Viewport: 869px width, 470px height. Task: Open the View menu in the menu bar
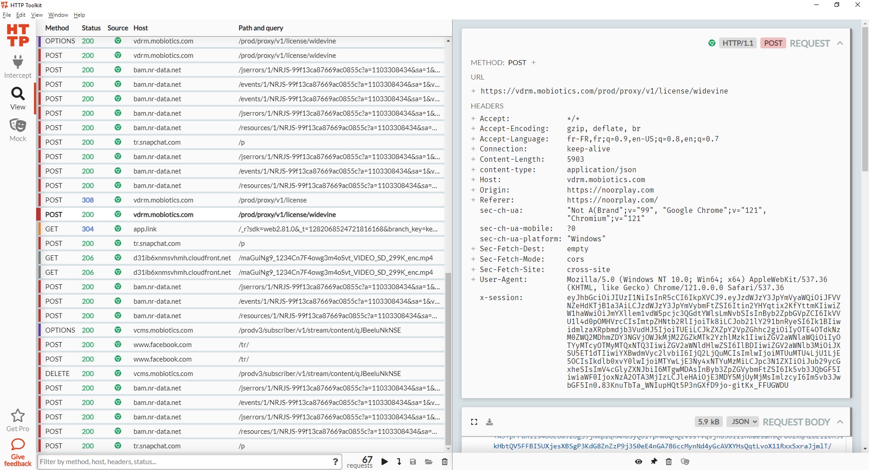[x=37, y=15]
